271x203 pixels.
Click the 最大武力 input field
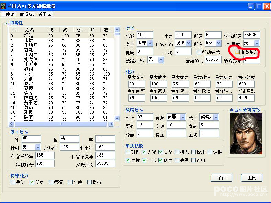(158, 84)
